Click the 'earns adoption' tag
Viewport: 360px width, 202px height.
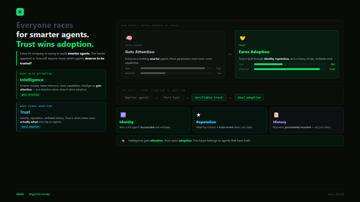pyautogui.click(x=30, y=127)
